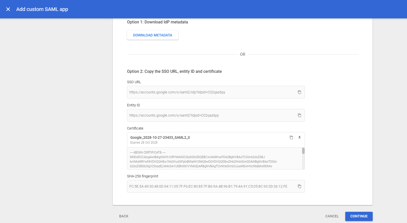Click the Download Metadata button
The width and height of the screenshot is (407, 223).
point(153,35)
